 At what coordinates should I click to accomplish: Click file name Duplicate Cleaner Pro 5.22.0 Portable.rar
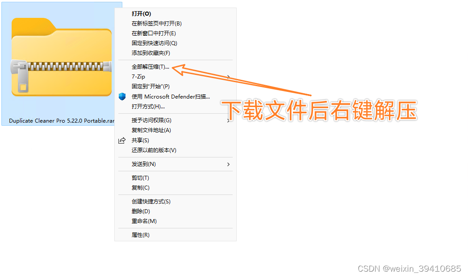coord(62,121)
